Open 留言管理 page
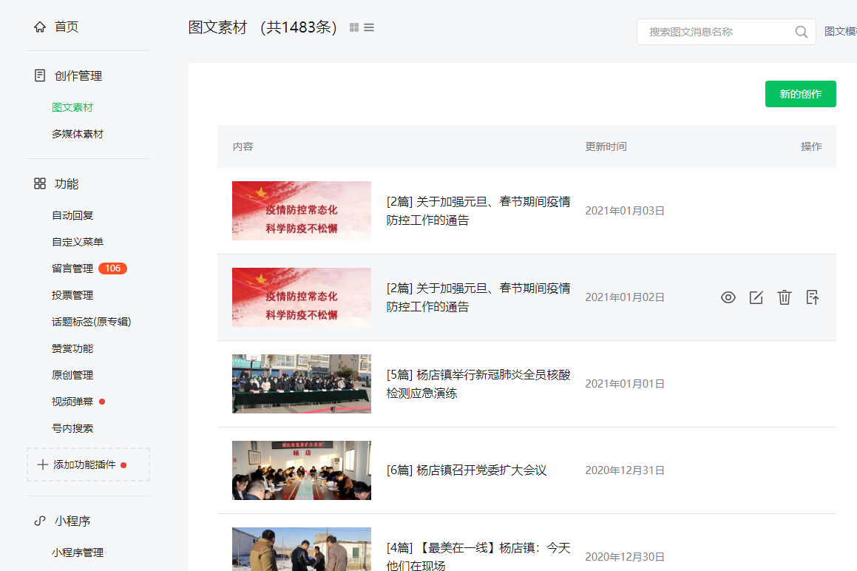857x571 pixels. tap(72, 268)
